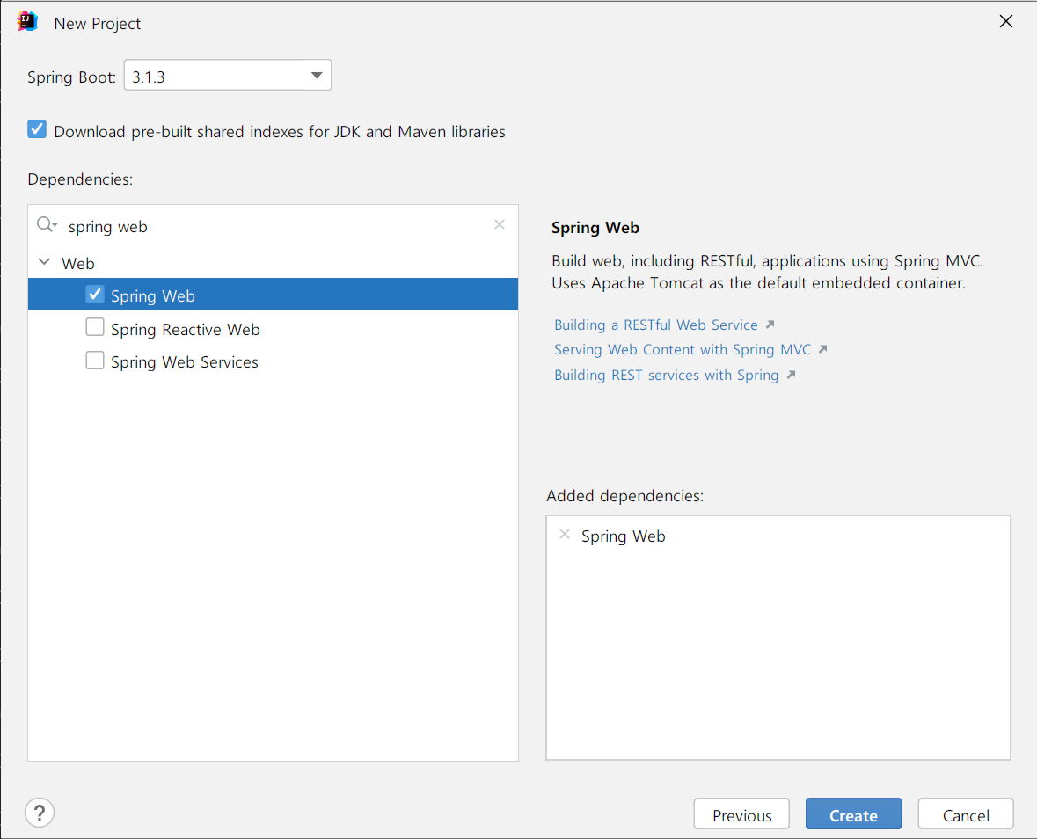
Task: Click the arrow icon beside Building a RESTful Web Service
Action: (x=770, y=325)
